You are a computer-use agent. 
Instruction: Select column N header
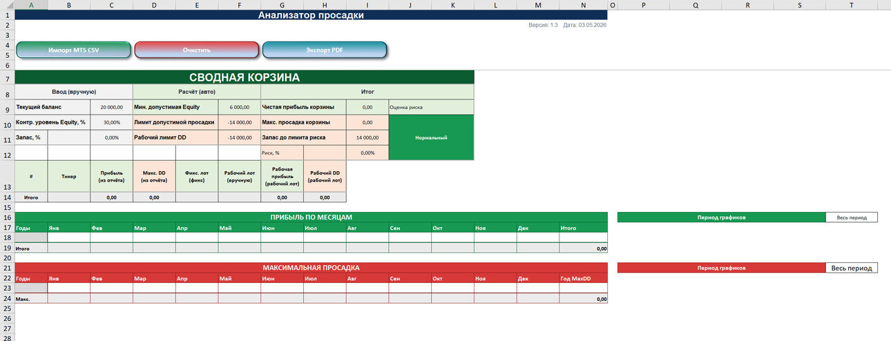(583, 5)
